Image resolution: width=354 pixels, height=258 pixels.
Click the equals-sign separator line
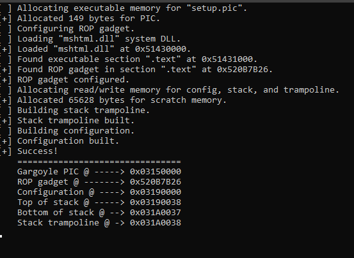click(x=99, y=162)
